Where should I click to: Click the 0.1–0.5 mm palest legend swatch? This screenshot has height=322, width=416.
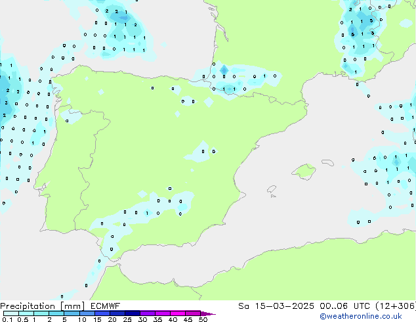pyautogui.click(x=11, y=313)
